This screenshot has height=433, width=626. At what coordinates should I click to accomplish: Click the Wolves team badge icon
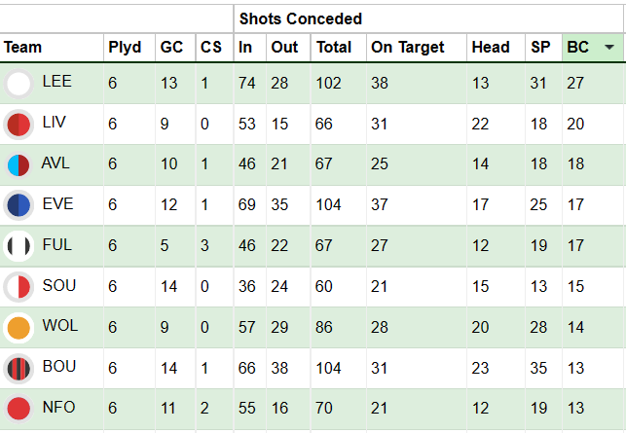[18, 328]
